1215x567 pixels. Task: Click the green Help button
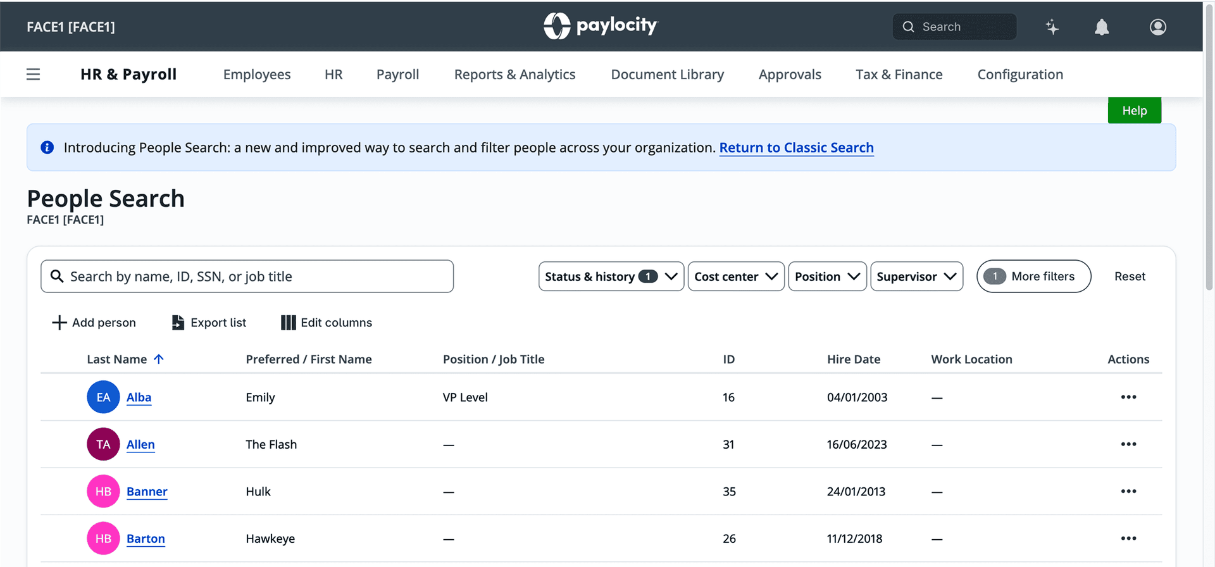point(1134,111)
